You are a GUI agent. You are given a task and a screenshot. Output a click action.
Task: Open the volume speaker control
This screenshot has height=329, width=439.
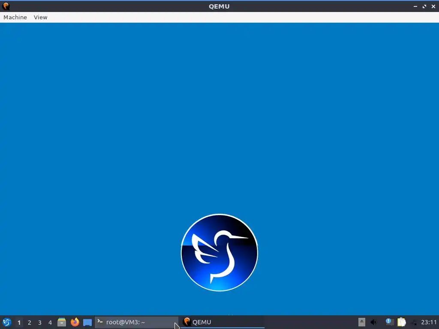point(374,322)
